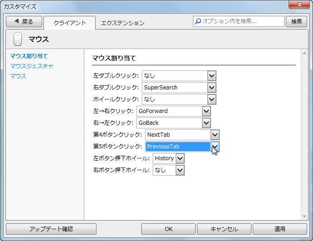
Task: Click the 適用 apply button
Action: tap(280, 229)
